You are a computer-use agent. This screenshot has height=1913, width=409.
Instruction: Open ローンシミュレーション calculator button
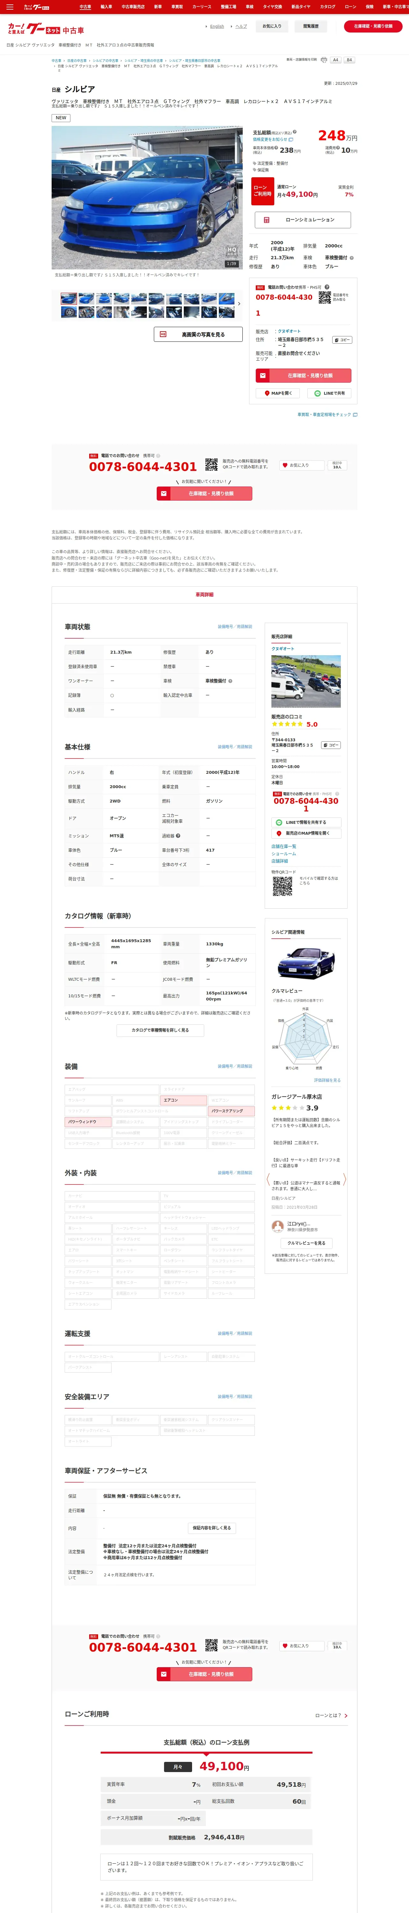coord(304,220)
